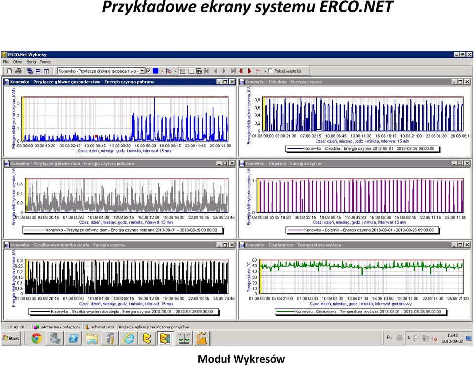
Task: Toggle horizontal grid lines icon
Action: coord(182,71)
